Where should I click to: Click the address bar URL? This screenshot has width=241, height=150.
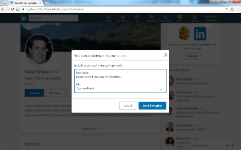(x=61, y=9)
